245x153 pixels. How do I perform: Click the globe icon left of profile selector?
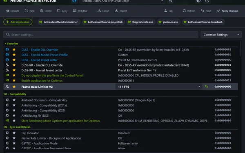coord(74,1)
